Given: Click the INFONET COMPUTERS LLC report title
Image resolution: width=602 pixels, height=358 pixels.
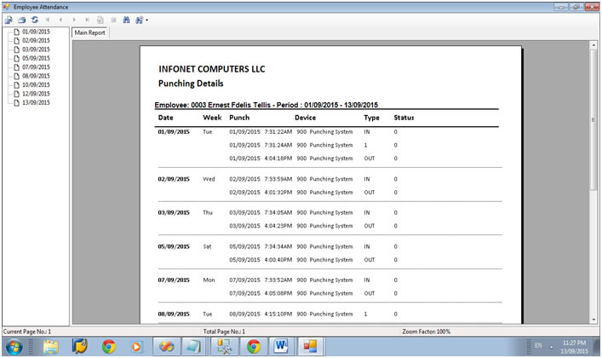Looking at the screenshot, I should pyautogui.click(x=211, y=69).
